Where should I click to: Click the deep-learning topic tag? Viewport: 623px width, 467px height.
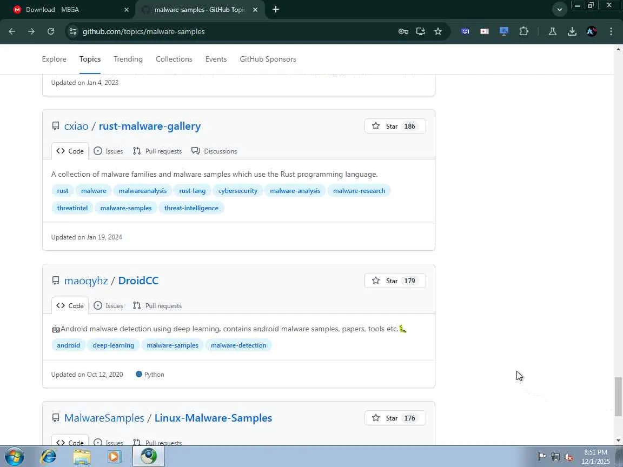pos(113,345)
